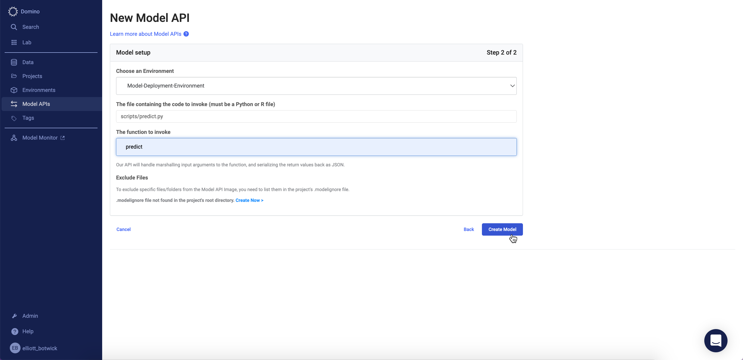Click the Back button
743x360 pixels.
tap(469, 229)
